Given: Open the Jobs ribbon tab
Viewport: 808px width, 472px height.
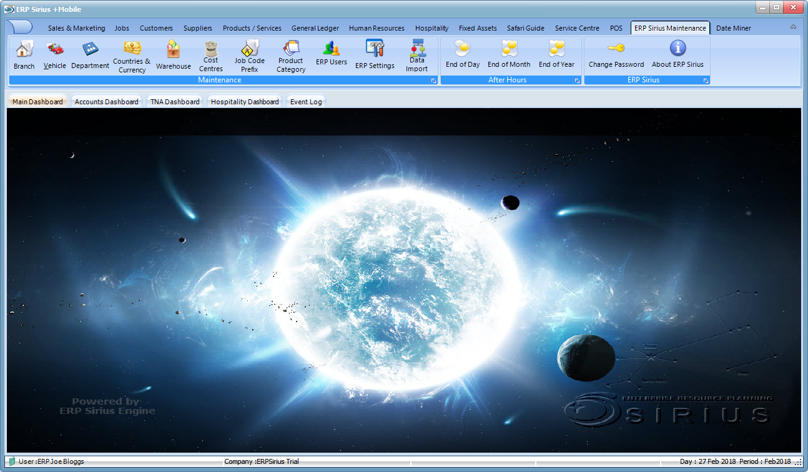Looking at the screenshot, I should pyautogui.click(x=122, y=28).
